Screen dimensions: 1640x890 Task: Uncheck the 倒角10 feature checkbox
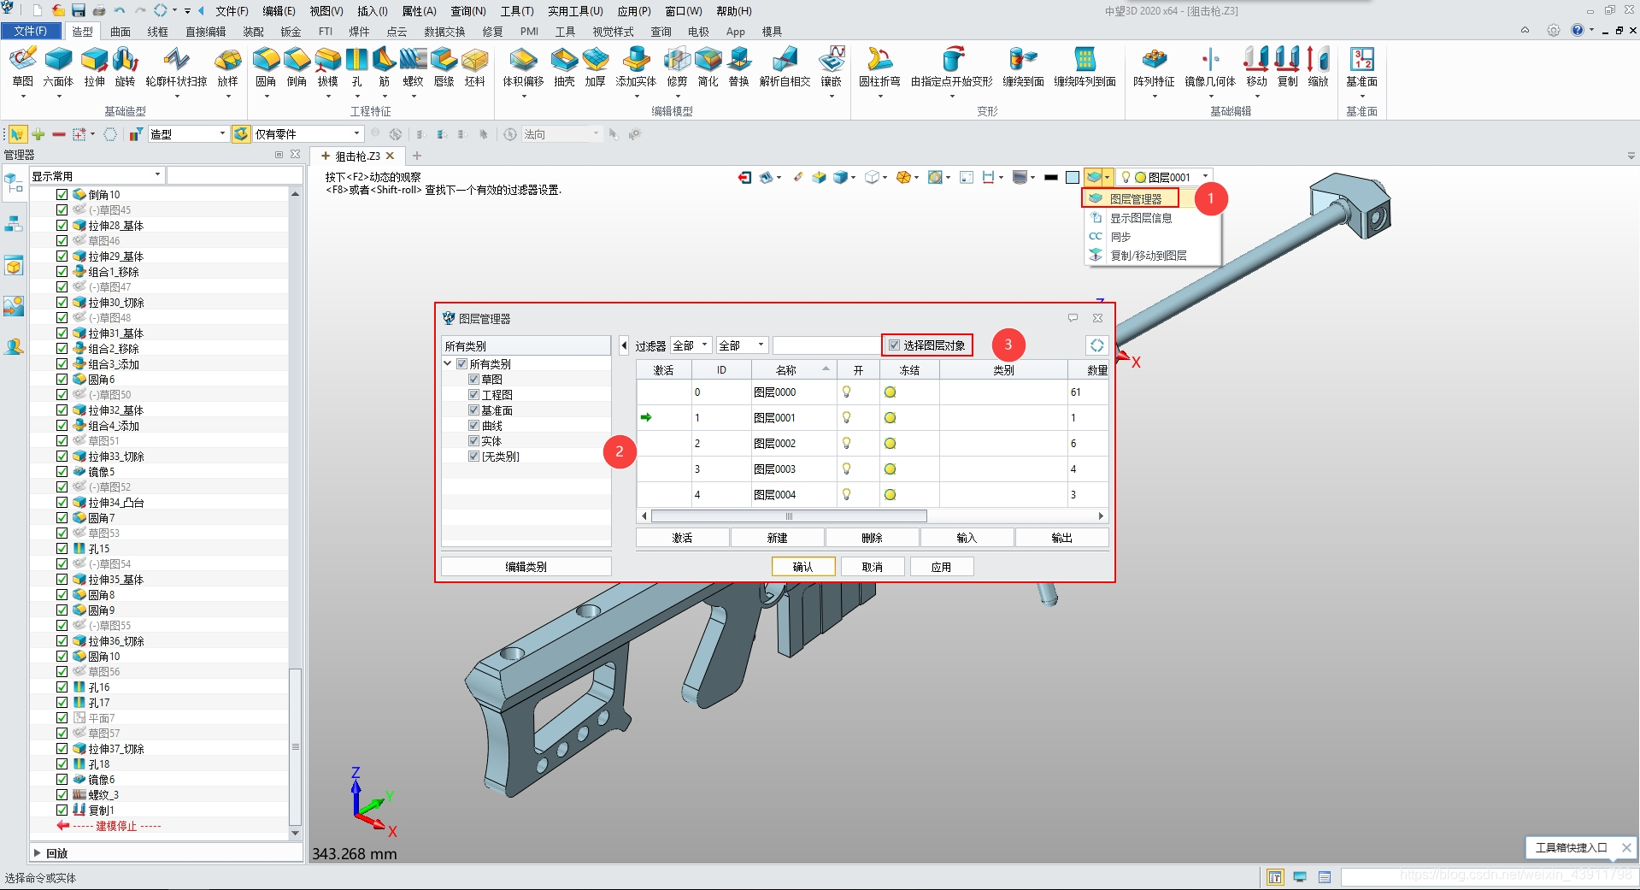[x=62, y=195]
